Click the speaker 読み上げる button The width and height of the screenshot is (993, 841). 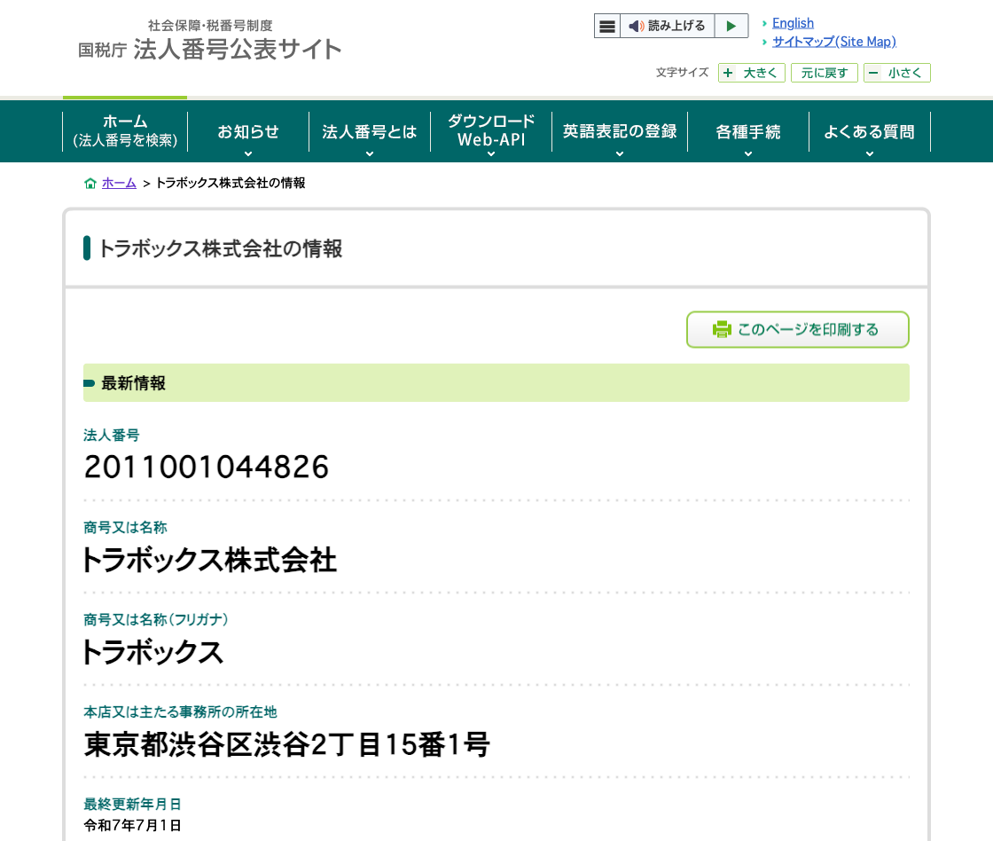667,26
